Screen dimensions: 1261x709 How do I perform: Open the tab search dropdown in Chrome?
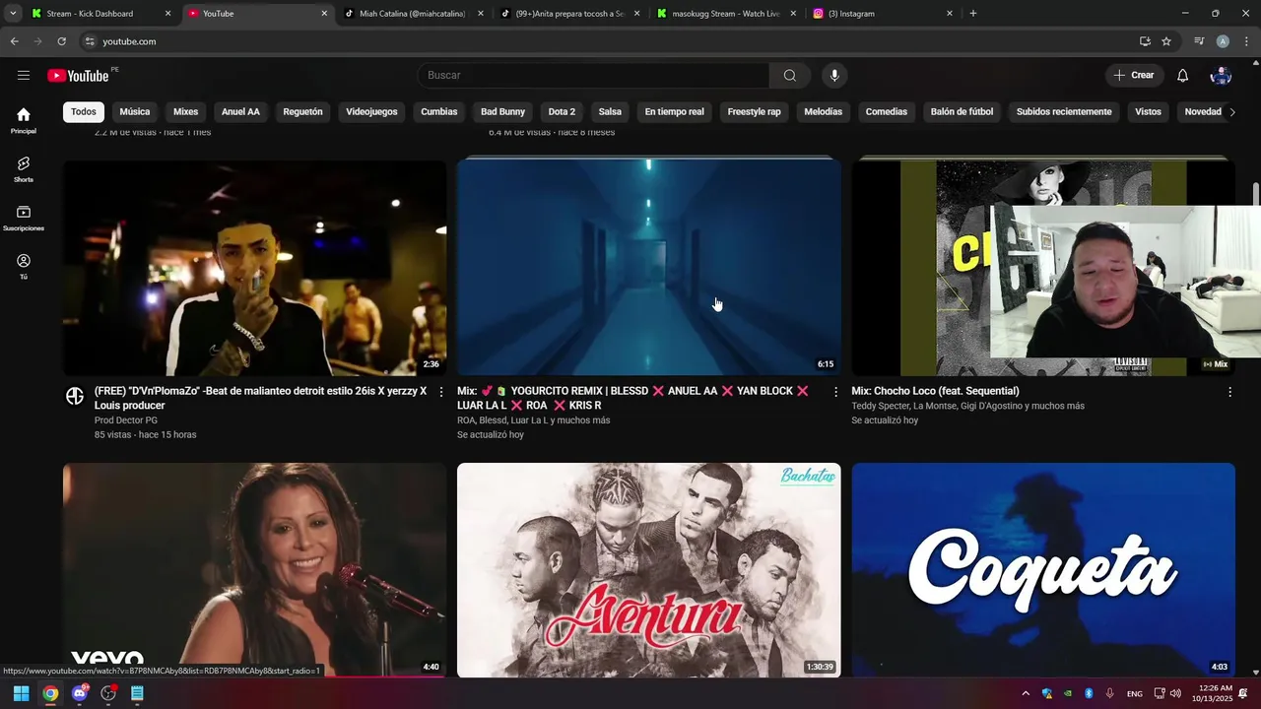click(13, 14)
